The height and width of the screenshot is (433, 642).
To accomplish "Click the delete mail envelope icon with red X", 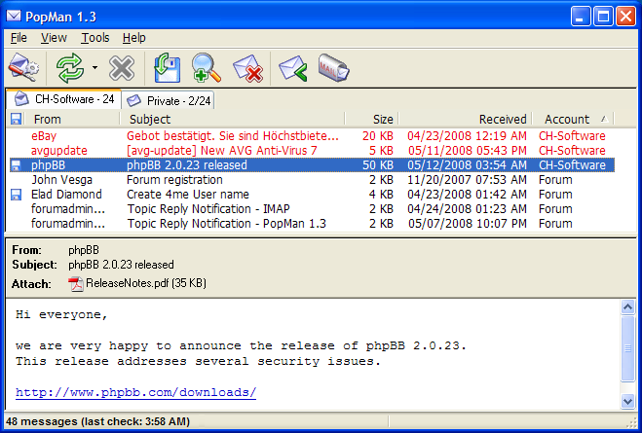I will tap(248, 68).
